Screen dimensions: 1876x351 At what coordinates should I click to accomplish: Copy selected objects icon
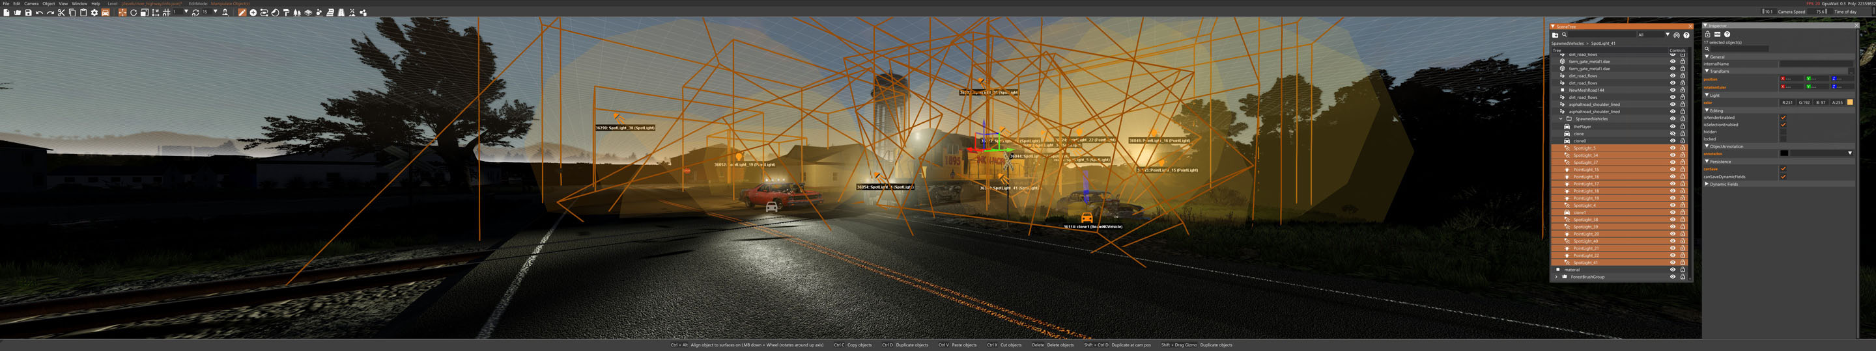(72, 12)
